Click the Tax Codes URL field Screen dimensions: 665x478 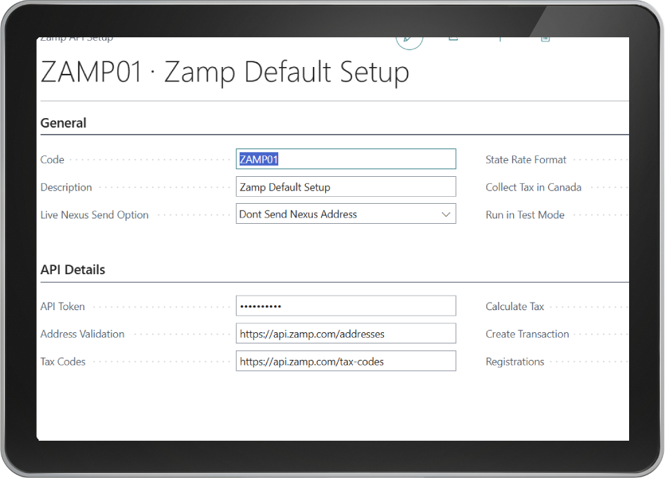(346, 361)
